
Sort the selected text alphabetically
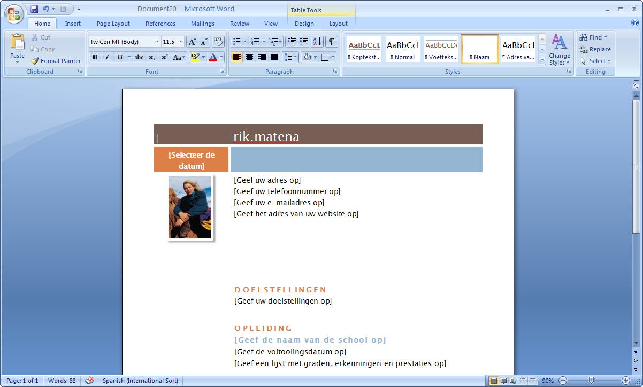pyautogui.click(x=317, y=42)
